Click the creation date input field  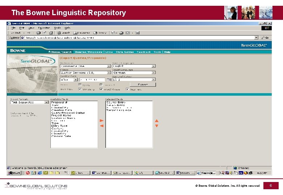[x=92, y=80]
